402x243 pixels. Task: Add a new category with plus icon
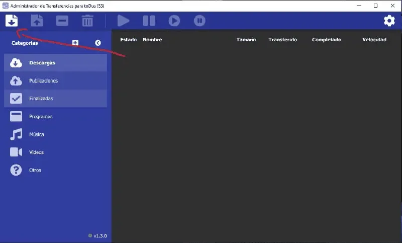[x=75, y=43]
